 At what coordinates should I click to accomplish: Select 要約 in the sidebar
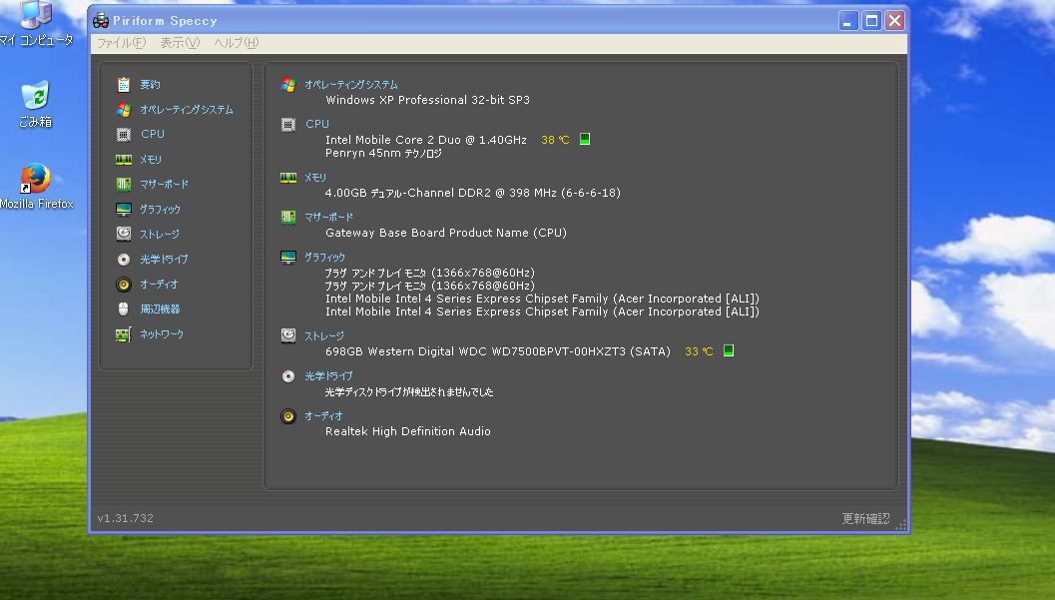click(150, 84)
